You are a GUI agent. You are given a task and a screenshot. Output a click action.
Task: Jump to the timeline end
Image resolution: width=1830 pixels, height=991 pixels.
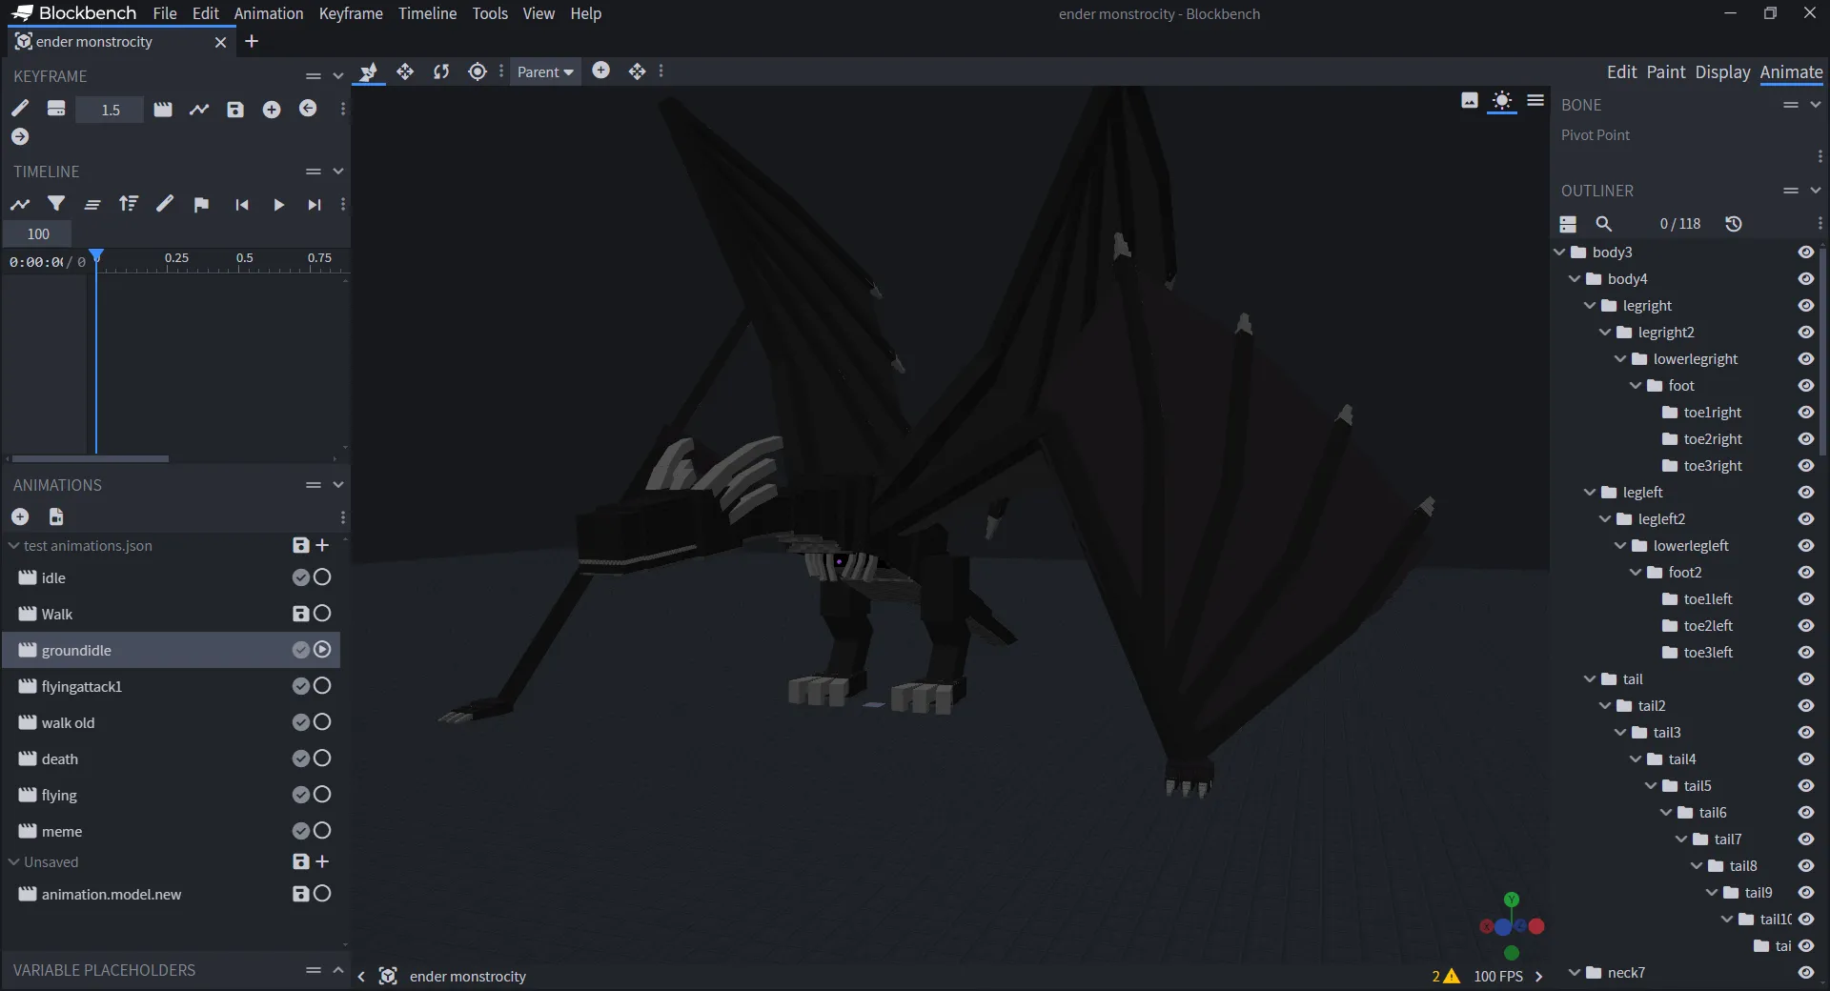[315, 204]
